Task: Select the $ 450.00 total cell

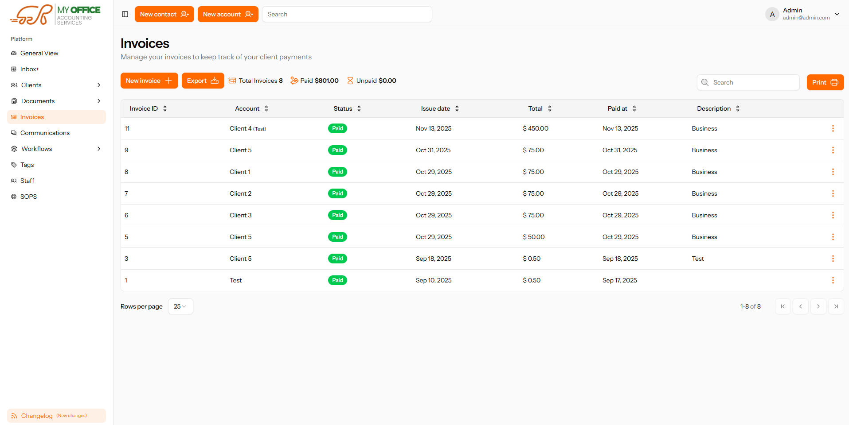Action: [536, 128]
